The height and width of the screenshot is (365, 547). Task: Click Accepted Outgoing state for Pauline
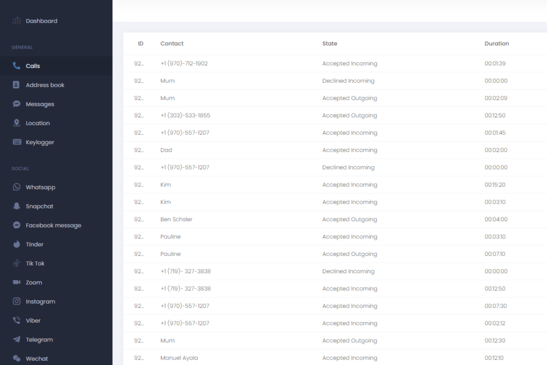pyautogui.click(x=349, y=254)
